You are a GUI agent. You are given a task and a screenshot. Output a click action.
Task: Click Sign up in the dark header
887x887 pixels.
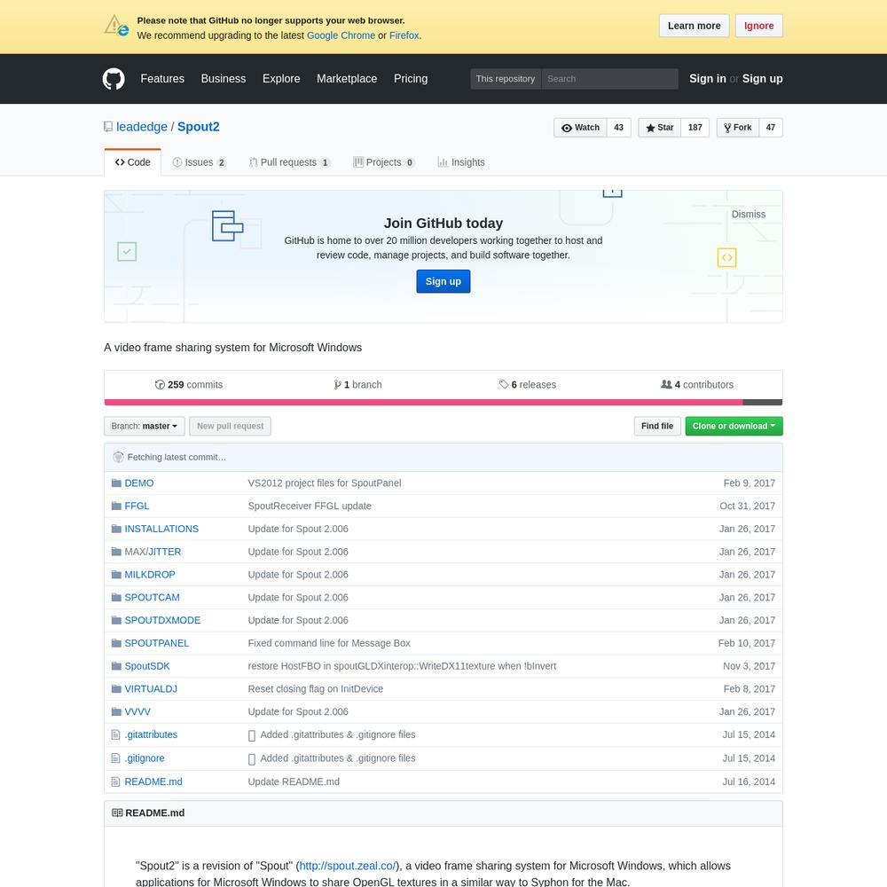(x=762, y=79)
